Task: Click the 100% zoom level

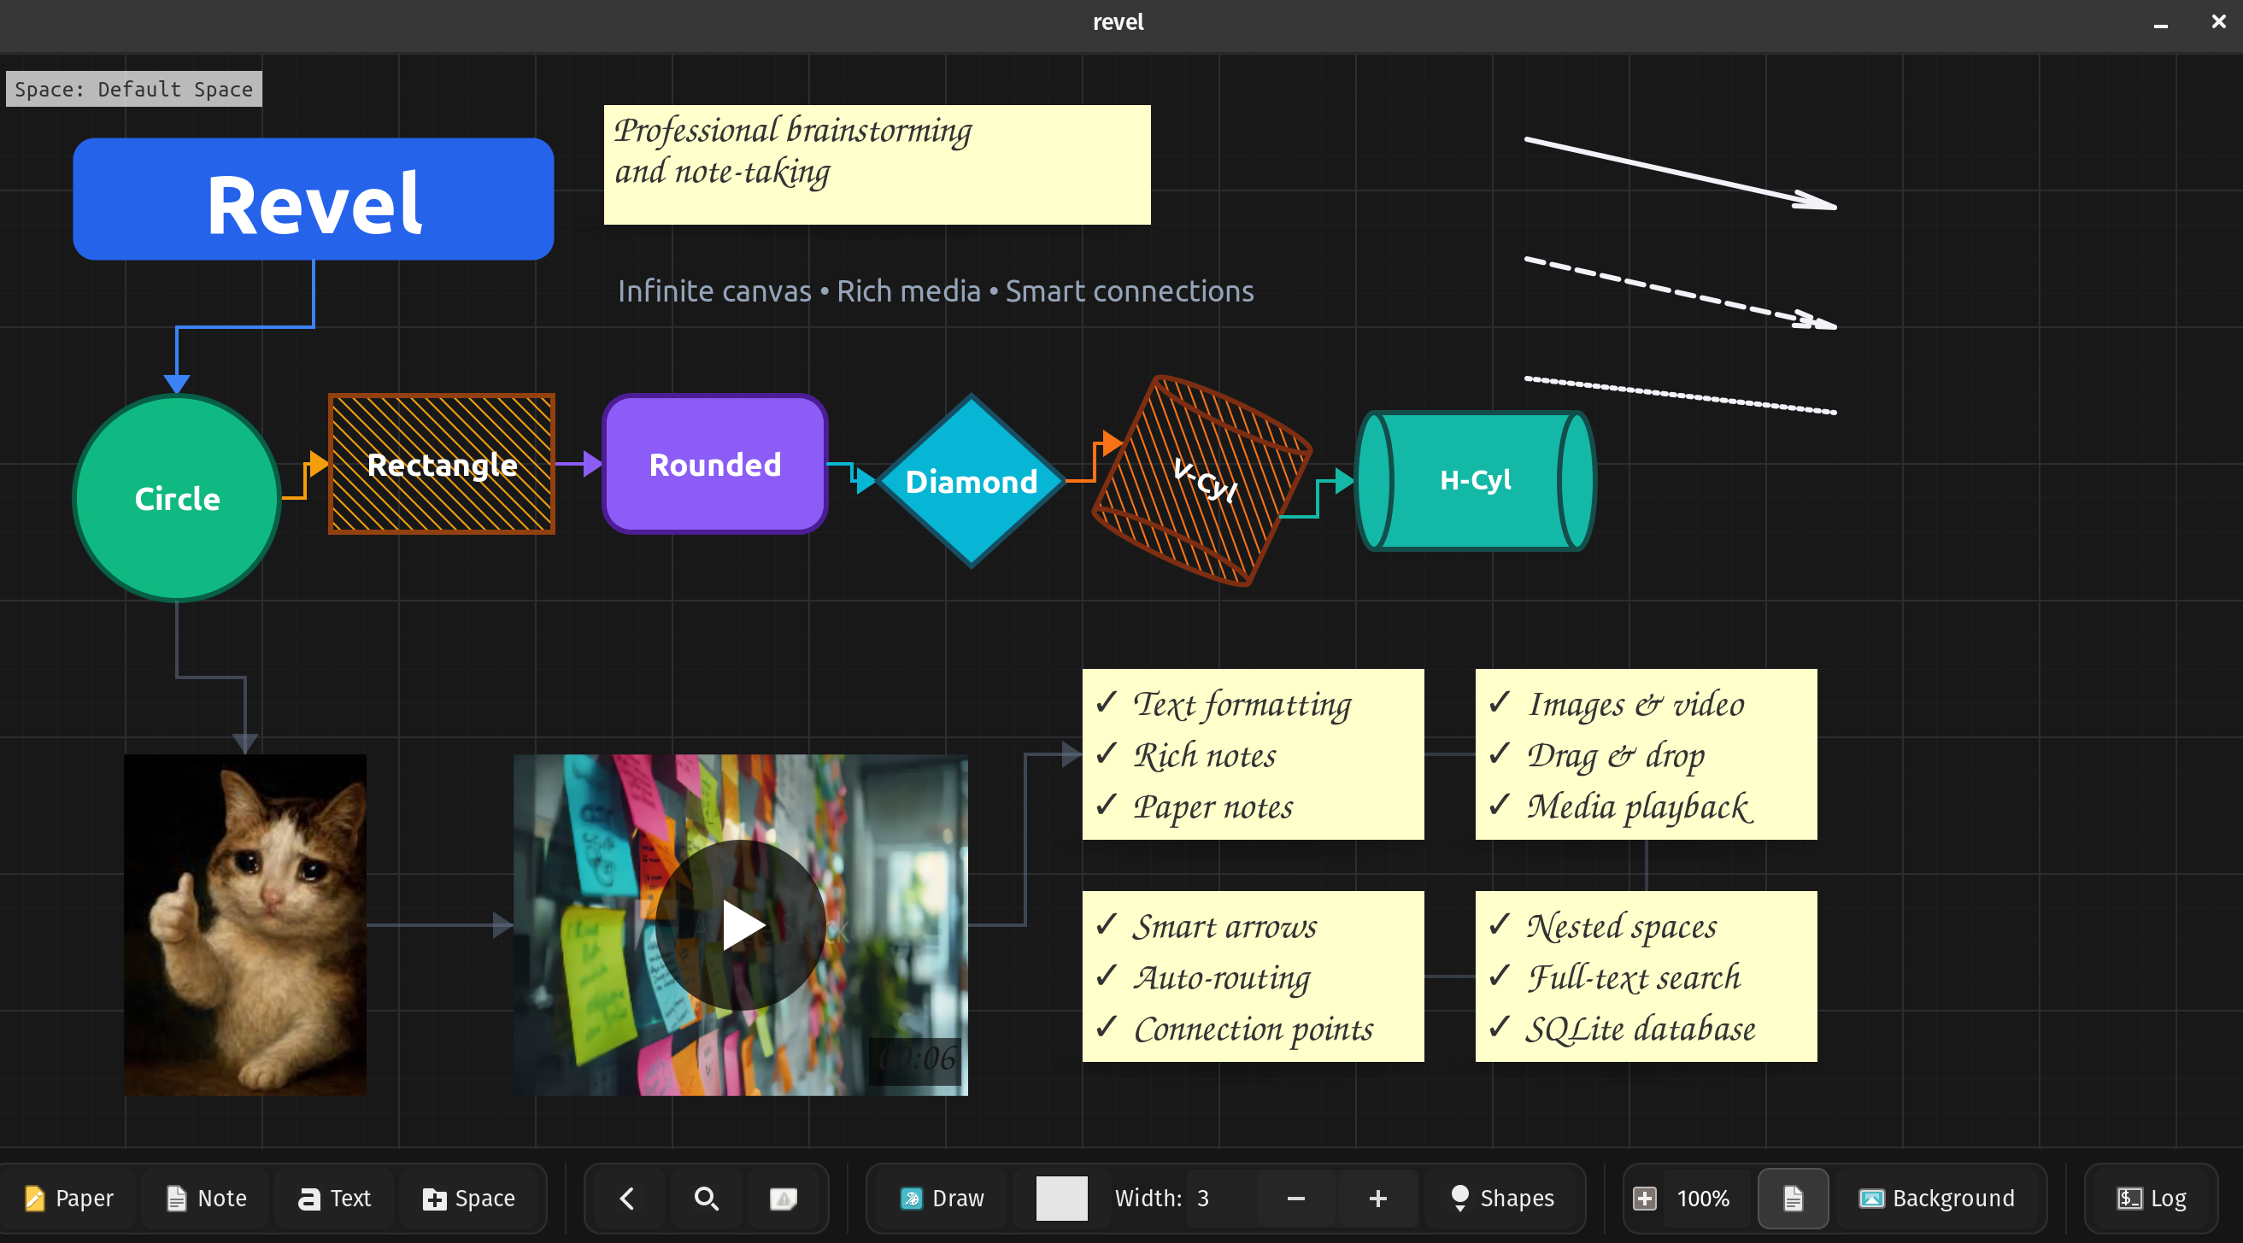Action: click(x=1703, y=1199)
